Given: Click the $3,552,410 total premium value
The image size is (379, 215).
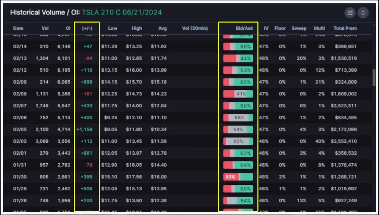Looking at the screenshot, I should [344, 141].
